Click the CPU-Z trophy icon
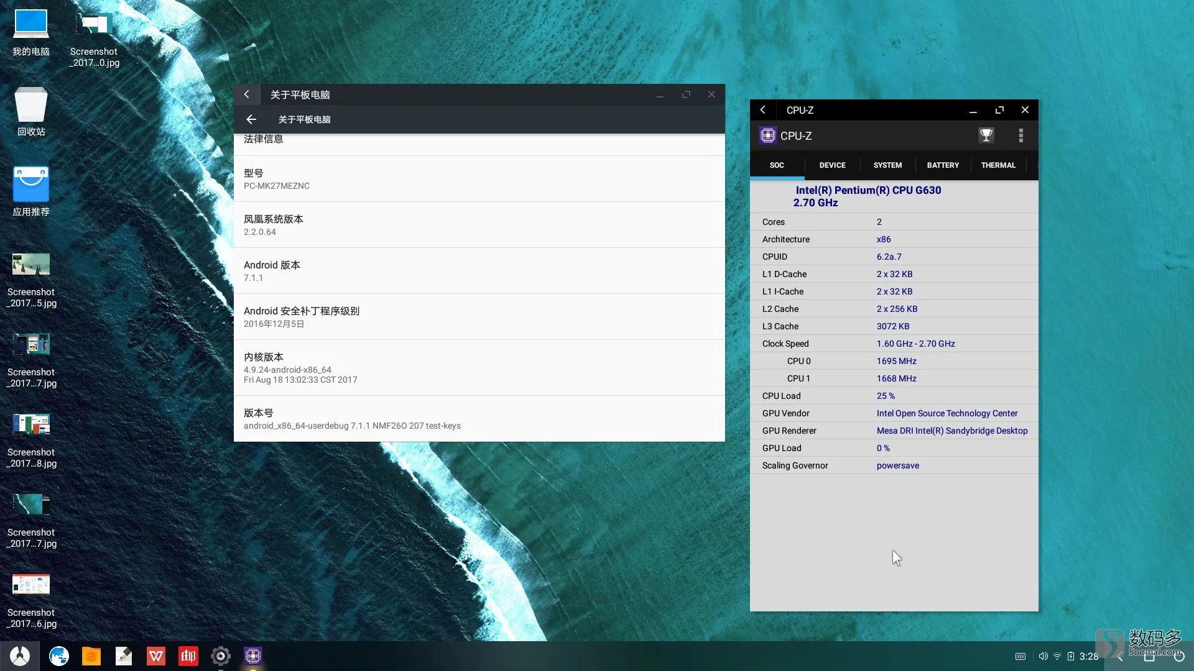1194x671 pixels. point(986,135)
